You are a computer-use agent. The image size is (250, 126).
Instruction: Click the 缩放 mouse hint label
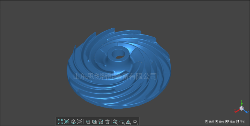pyautogui.click(x=232, y=122)
